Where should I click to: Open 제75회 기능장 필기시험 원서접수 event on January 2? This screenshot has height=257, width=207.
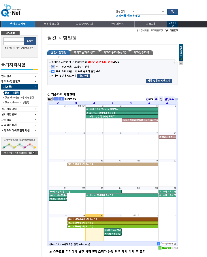click(x=122, y=117)
